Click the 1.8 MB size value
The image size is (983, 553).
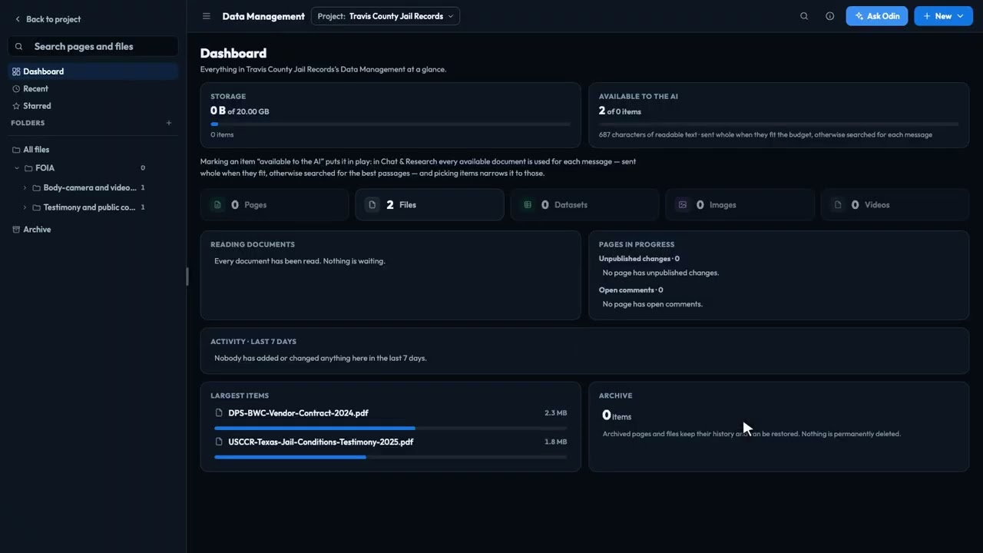555,442
